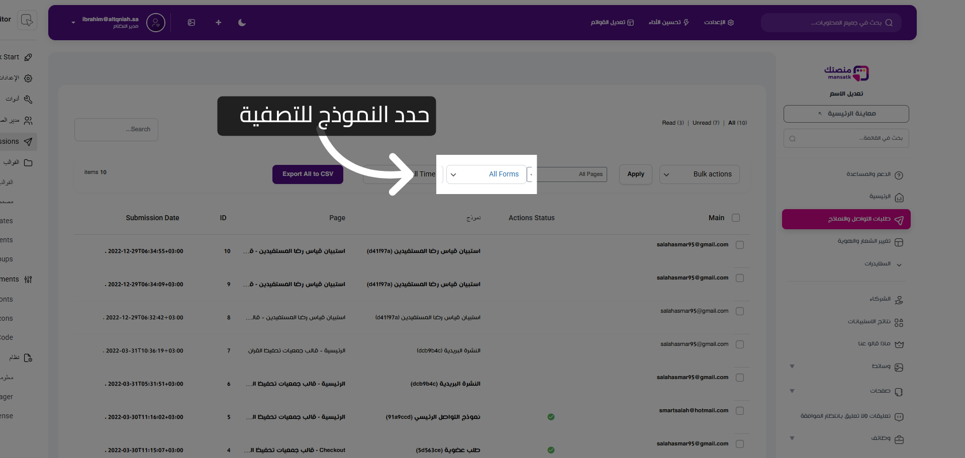Open طلبات التواصل والنماذج menu item
Viewport: 965px width, 458px height.
pos(845,219)
